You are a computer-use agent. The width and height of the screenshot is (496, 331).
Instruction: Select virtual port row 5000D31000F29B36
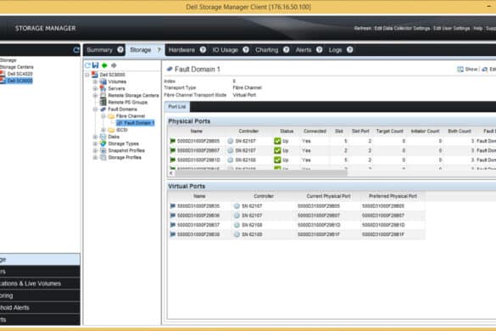click(297, 216)
